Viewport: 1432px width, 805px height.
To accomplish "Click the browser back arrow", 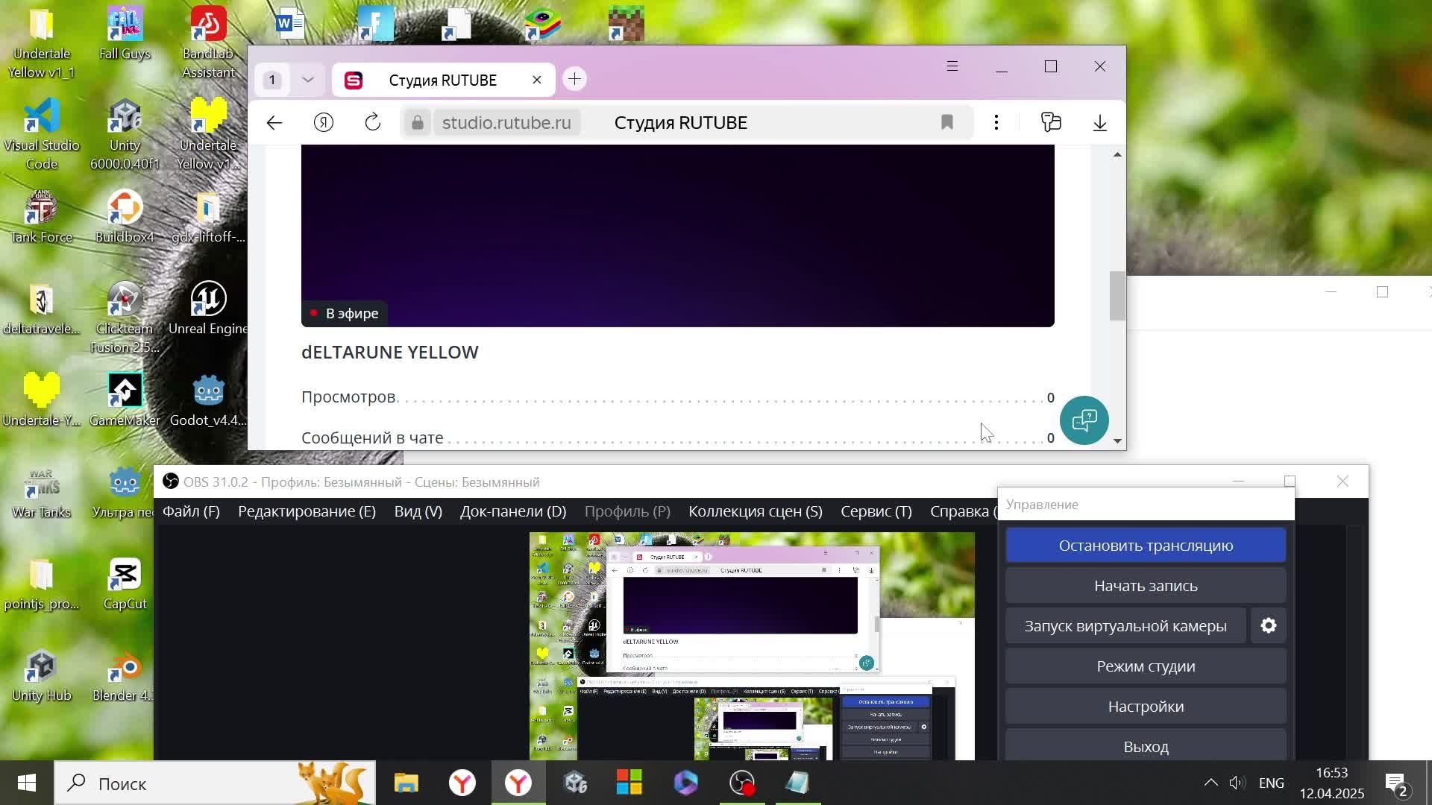I will click(x=274, y=123).
